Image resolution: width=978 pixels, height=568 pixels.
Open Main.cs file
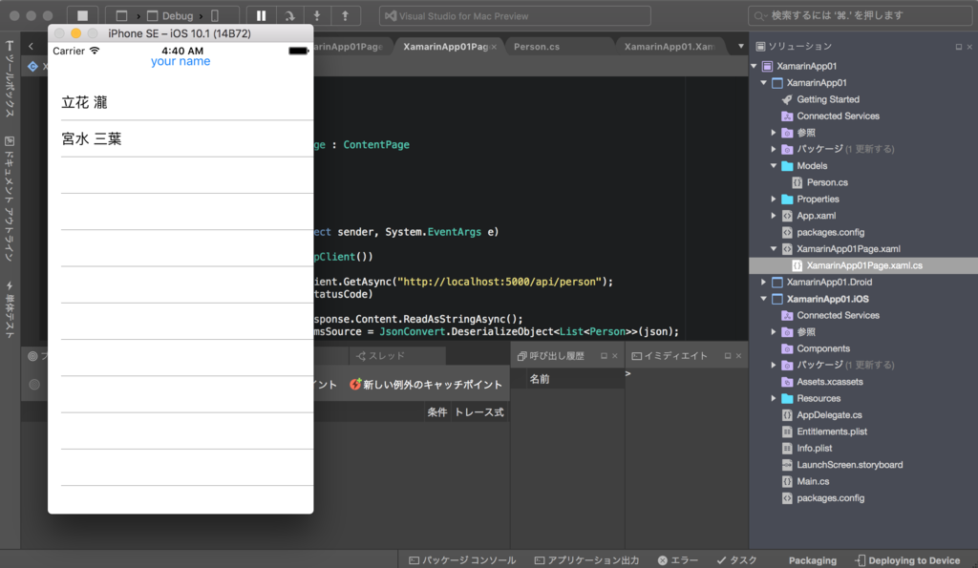pos(813,481)
